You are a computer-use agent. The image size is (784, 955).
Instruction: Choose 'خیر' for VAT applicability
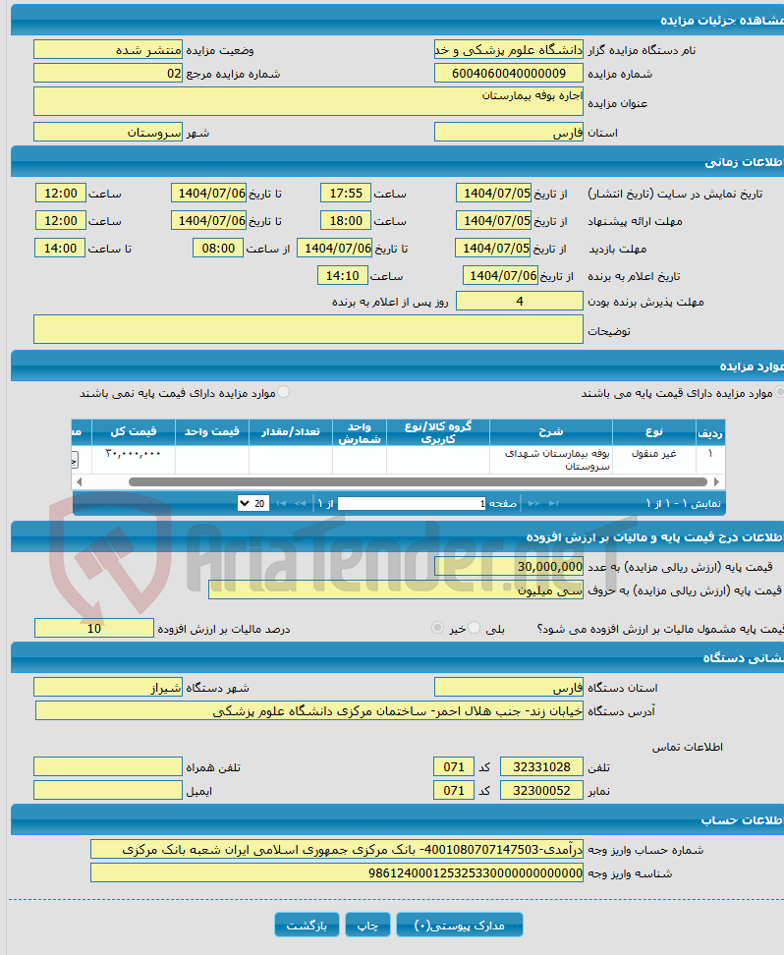[437, 627]
